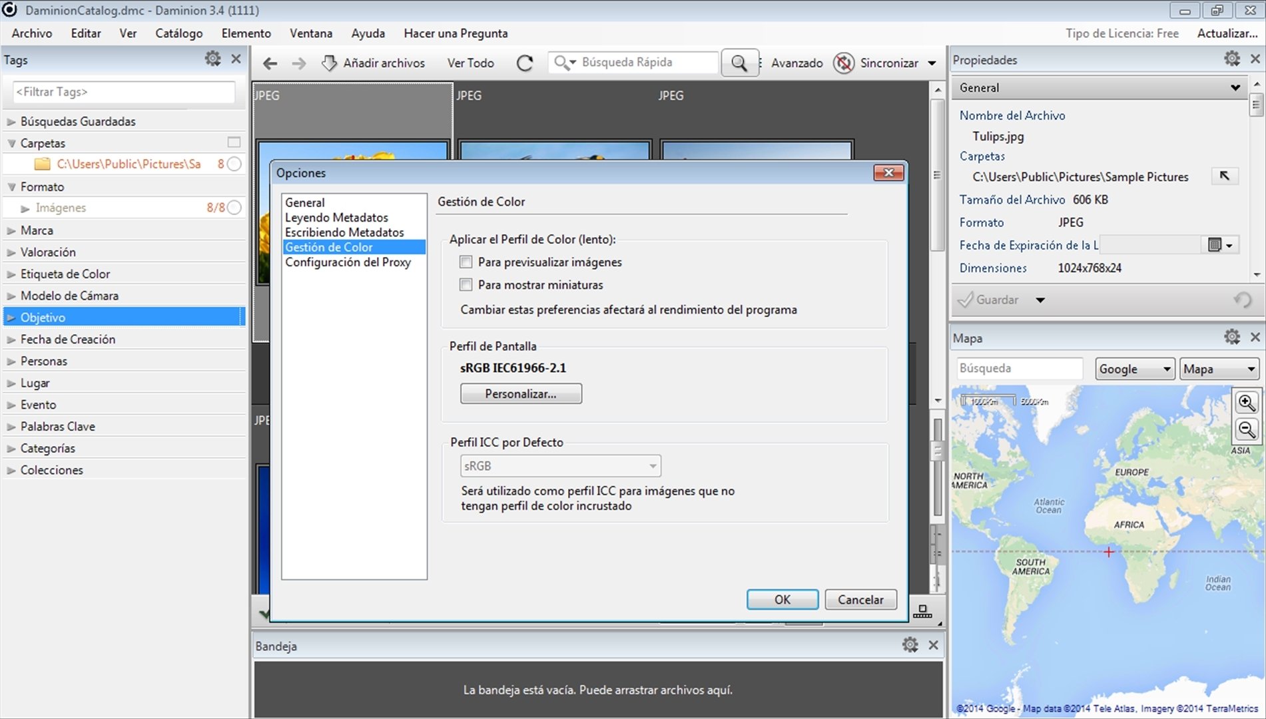
Task: Toggle the circle next to Sample Pictures folder tag
Action: [x=234, y=164]
